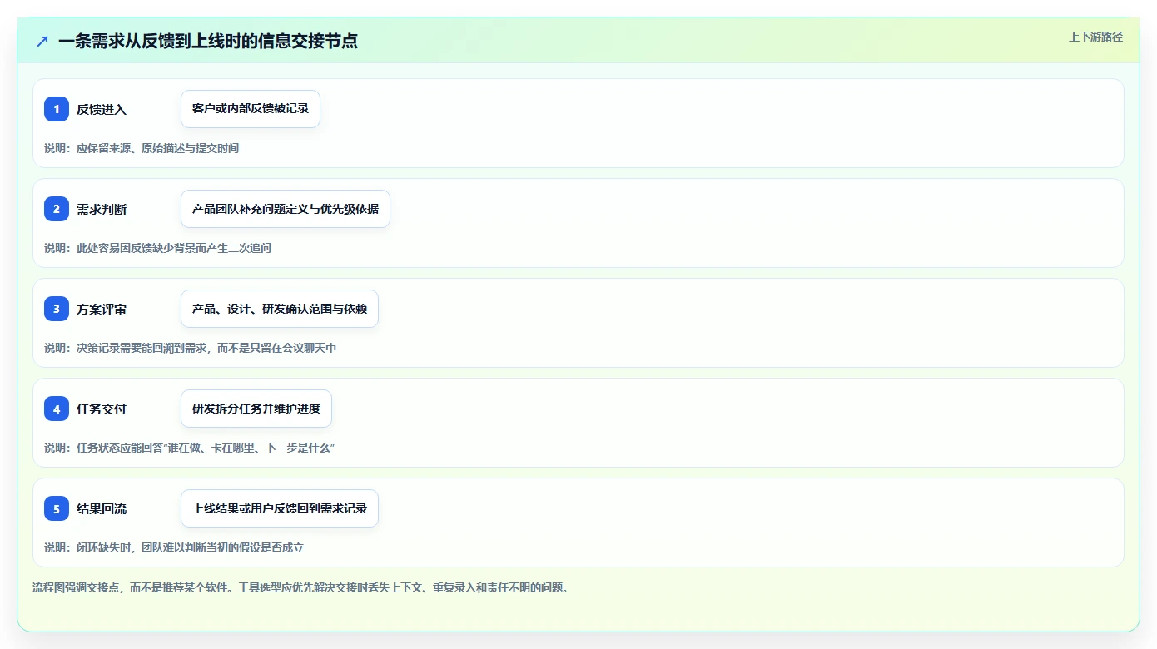Click the note 任务状态应能回答 谁在做、卡在哪里
Image resolution: width=1157 pixels, height=649 pixels.
click(x=189, y=448)
